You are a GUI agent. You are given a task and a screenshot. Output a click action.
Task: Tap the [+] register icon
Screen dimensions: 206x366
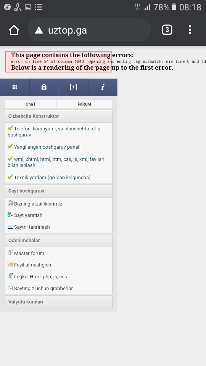73,87
